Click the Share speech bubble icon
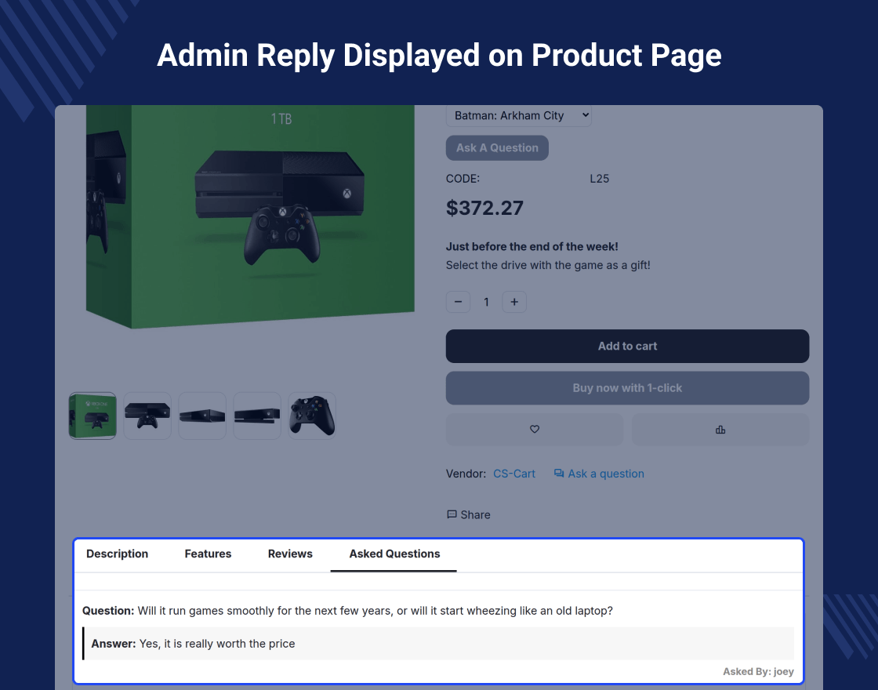 [x=452, y=514]
